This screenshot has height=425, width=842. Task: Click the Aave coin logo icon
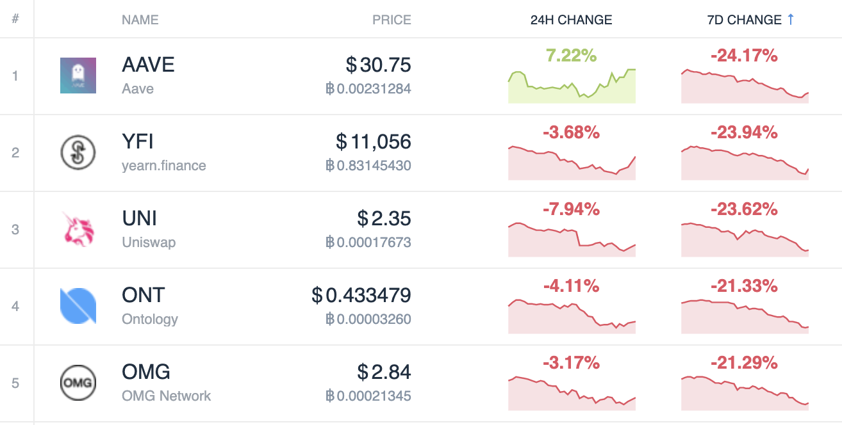(x=78, y=76)
